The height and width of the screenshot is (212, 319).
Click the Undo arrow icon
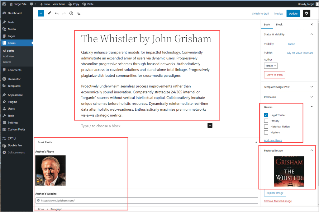[x=57, y=13]
